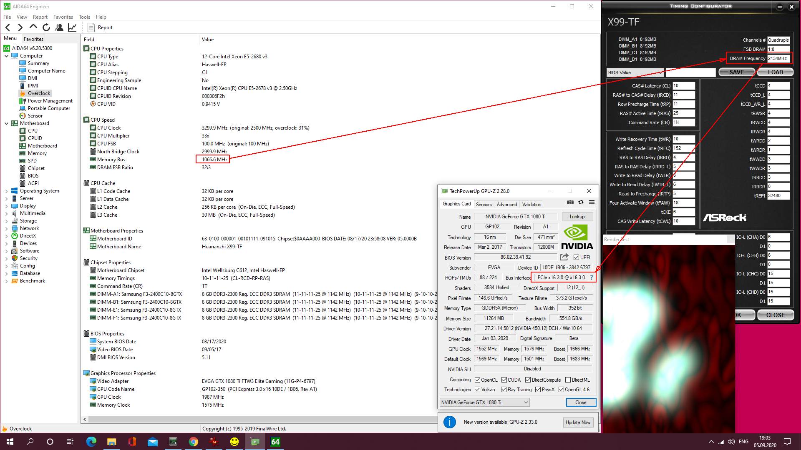The width and height of the screenshot is (801, 450).
Task: Toggle the Ray Tracing checkbox
Action: click(504, 390)
